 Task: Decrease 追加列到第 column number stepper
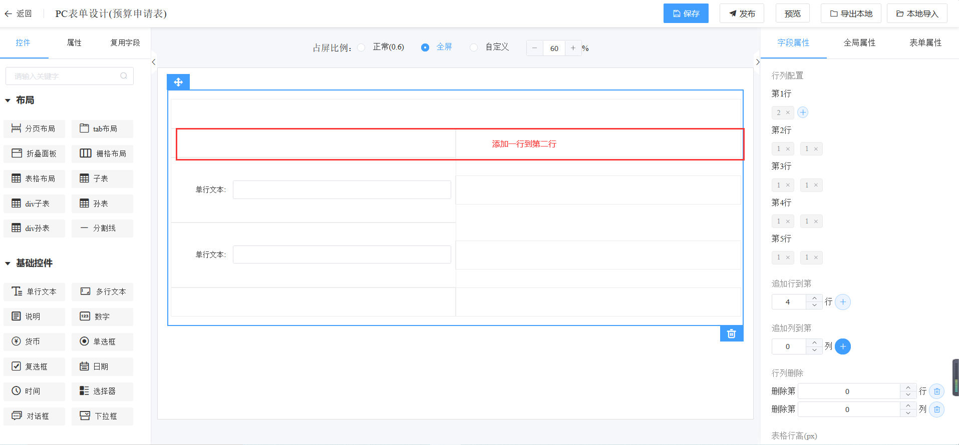pos(814,350)
